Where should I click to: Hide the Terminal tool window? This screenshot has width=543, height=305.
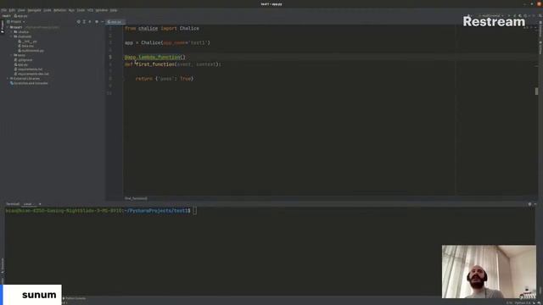[535, 204]
